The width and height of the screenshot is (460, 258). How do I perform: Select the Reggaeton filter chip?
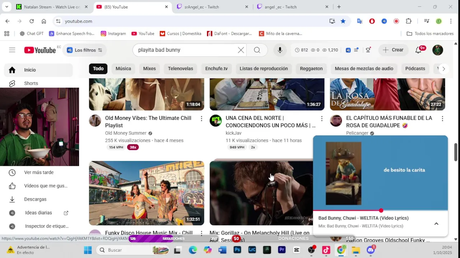[x=311, y=69]
